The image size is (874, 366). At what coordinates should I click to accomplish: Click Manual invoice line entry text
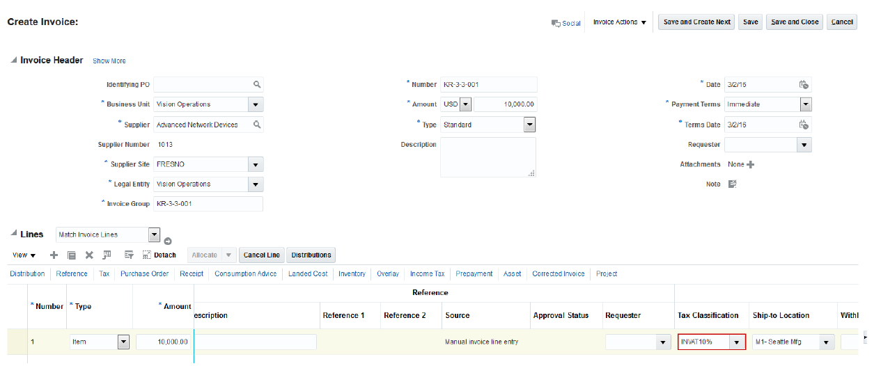(x=482, y=342)
